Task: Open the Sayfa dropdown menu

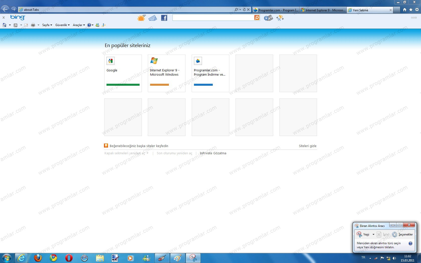Action: tap(47, 25)
